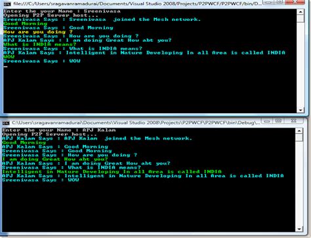Close the bottom APJ Kalam console window

pos(294,121)
